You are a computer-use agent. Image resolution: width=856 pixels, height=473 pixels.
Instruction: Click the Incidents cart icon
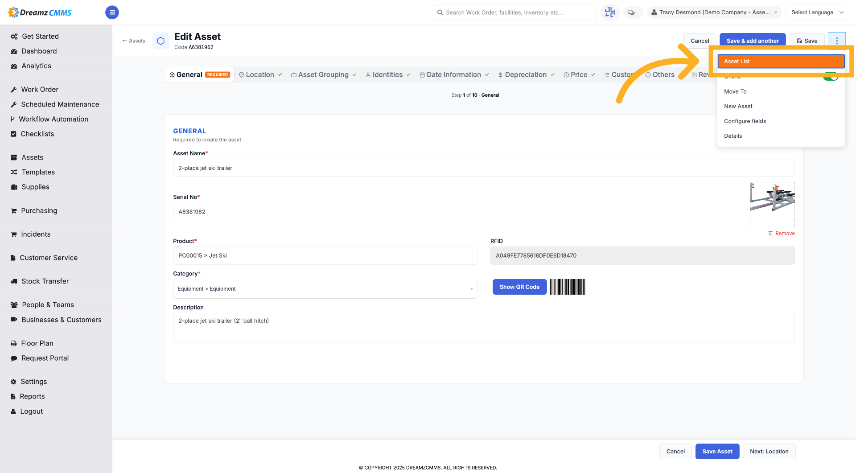(x=14, y=234)
